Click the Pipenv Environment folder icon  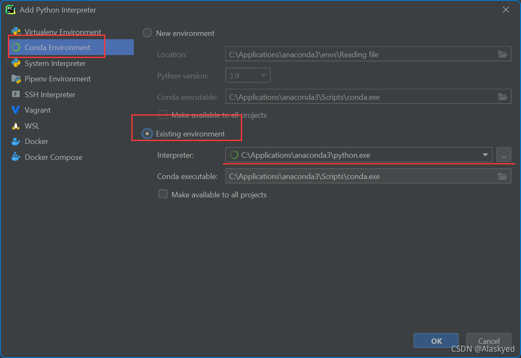(16, 78)
